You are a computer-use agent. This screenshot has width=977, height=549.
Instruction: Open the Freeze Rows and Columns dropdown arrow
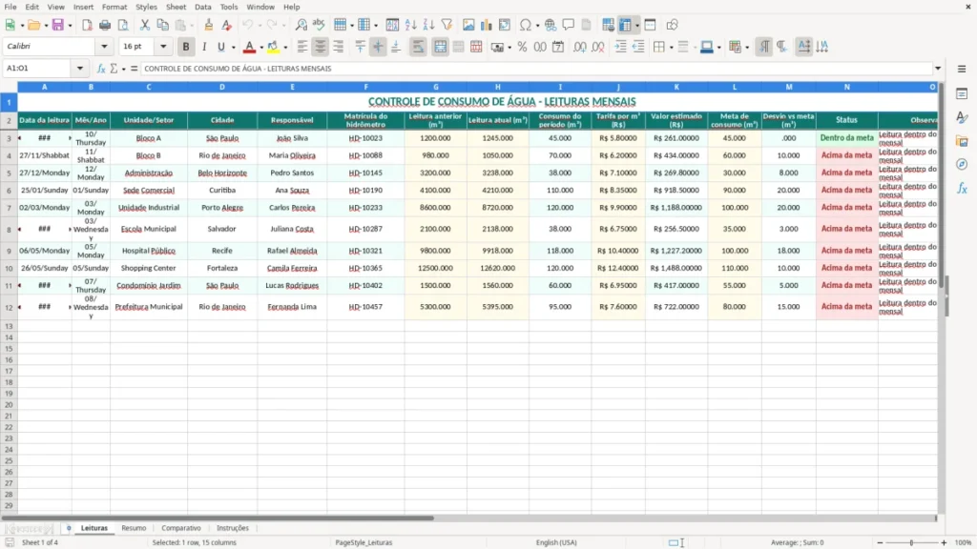tap(636, 26)
